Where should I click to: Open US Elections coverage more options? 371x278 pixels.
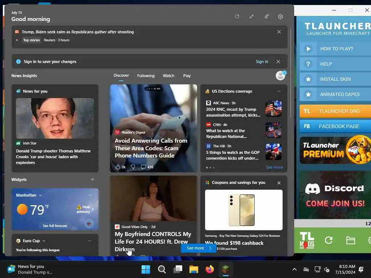(279, 91)
